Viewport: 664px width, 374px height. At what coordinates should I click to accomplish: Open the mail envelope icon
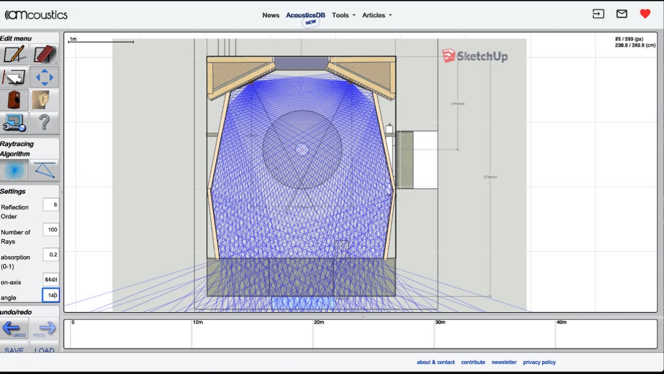tap(622, 14)
